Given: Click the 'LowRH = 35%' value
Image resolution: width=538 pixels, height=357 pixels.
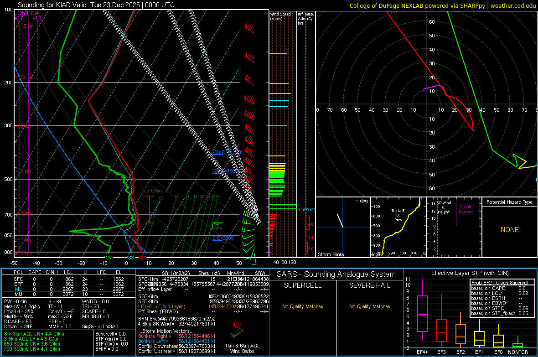Looking at the screenshot, I should pos(19,311).
